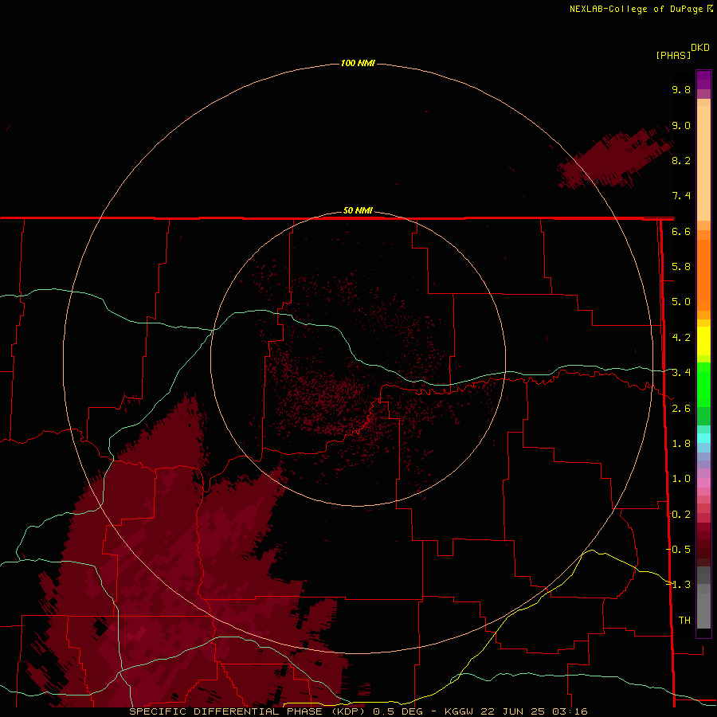717x717 pixels.
Task: Click the cyan colorbar segment near 1.8
Action: (x=703, y=438)
